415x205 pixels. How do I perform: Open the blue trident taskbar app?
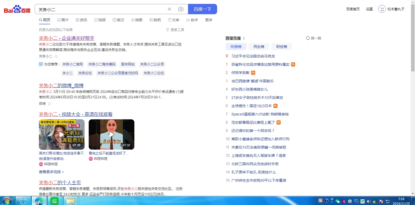(x=23, y=201)
